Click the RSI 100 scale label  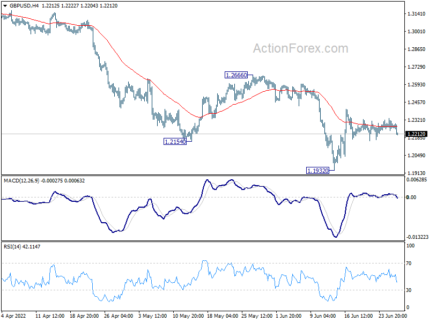(410, 246)
